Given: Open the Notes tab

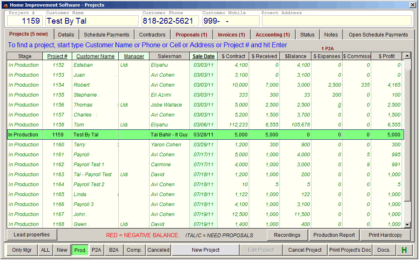Looking at the screenshot, I should coord(331,35).
